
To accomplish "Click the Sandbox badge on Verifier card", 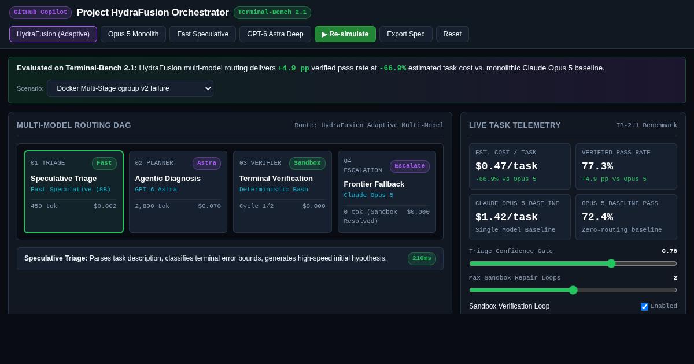I will 307,164.
